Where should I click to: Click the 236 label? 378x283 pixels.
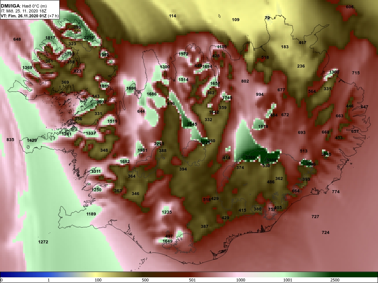tap(301, 66)
